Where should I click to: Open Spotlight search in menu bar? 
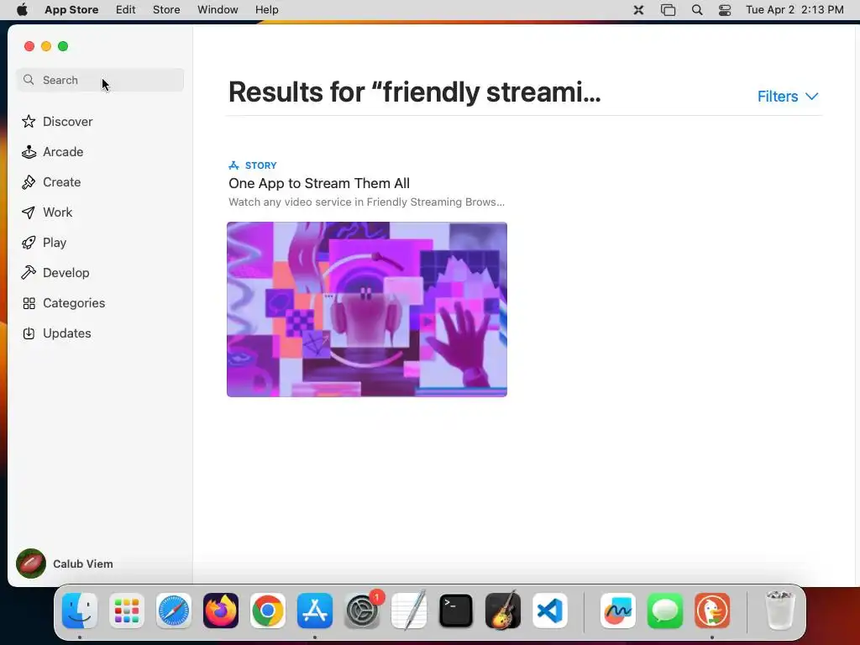click(697, 10)
